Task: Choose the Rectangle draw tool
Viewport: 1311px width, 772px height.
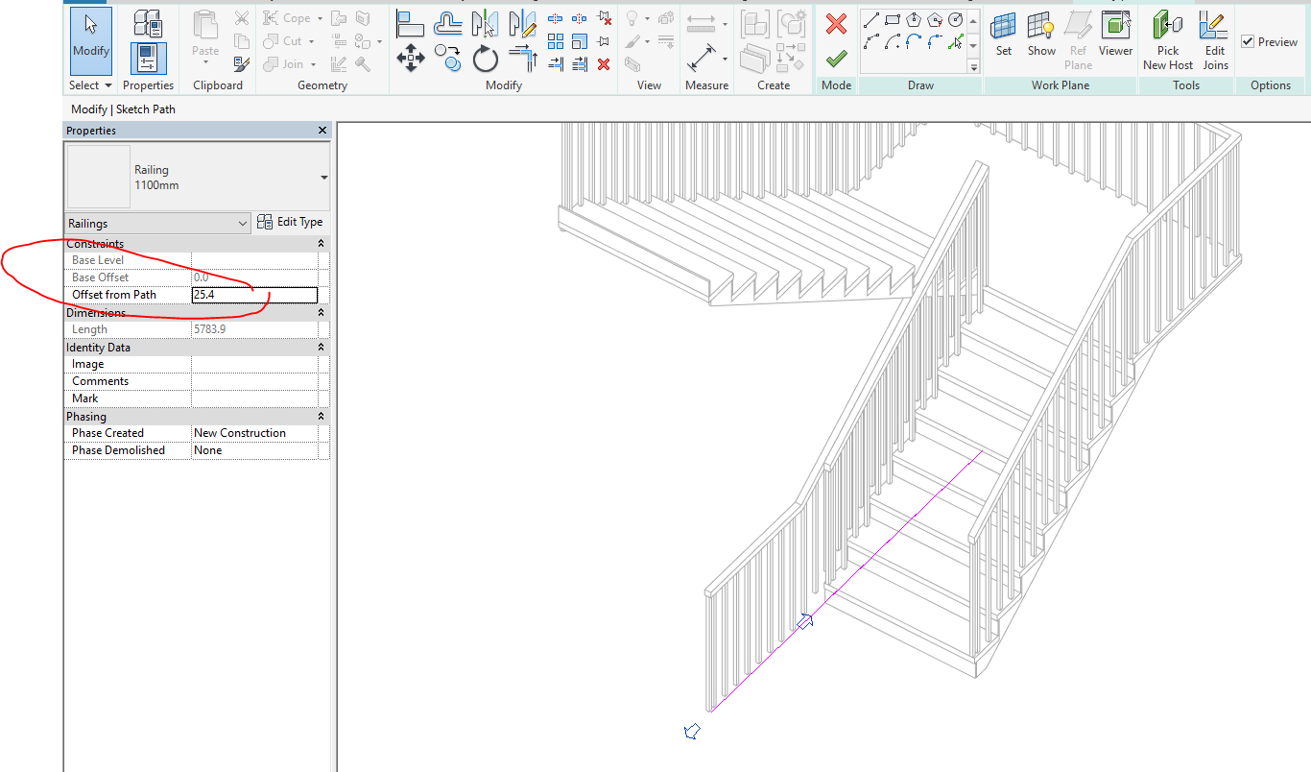Action: pos(893,20)
